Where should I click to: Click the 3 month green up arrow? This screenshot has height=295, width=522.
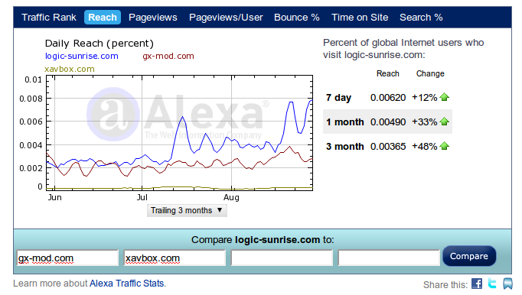click(x=445, y=146)
